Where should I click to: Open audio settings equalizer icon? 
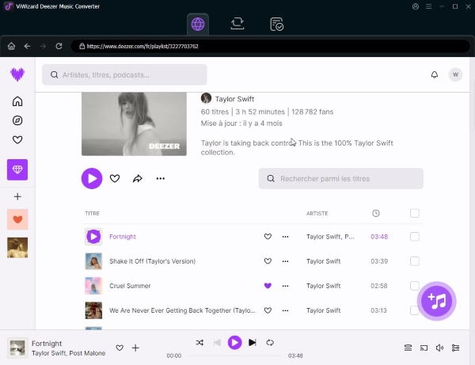(x=455, y=348)
